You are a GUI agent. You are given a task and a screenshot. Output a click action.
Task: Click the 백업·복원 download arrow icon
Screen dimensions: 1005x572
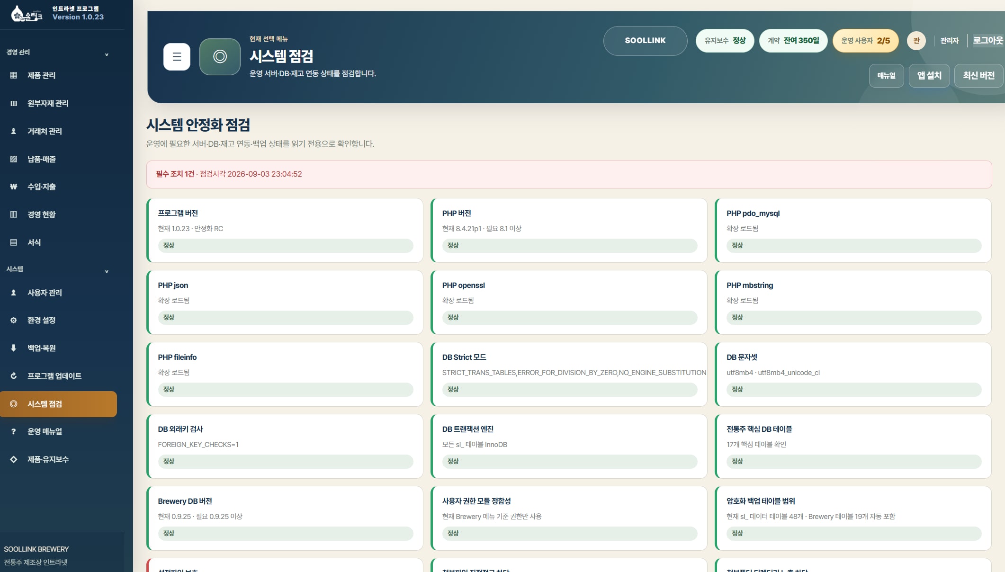pos(14,348)
